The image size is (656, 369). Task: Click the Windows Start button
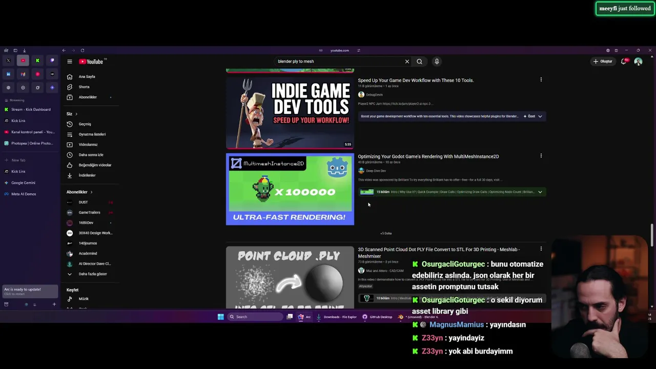(220, 317)
